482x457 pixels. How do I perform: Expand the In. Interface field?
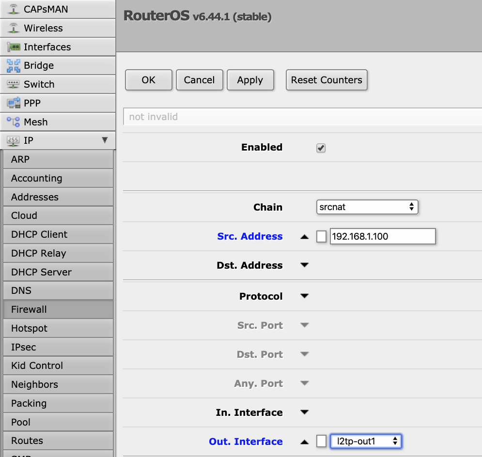click(304, 412)
